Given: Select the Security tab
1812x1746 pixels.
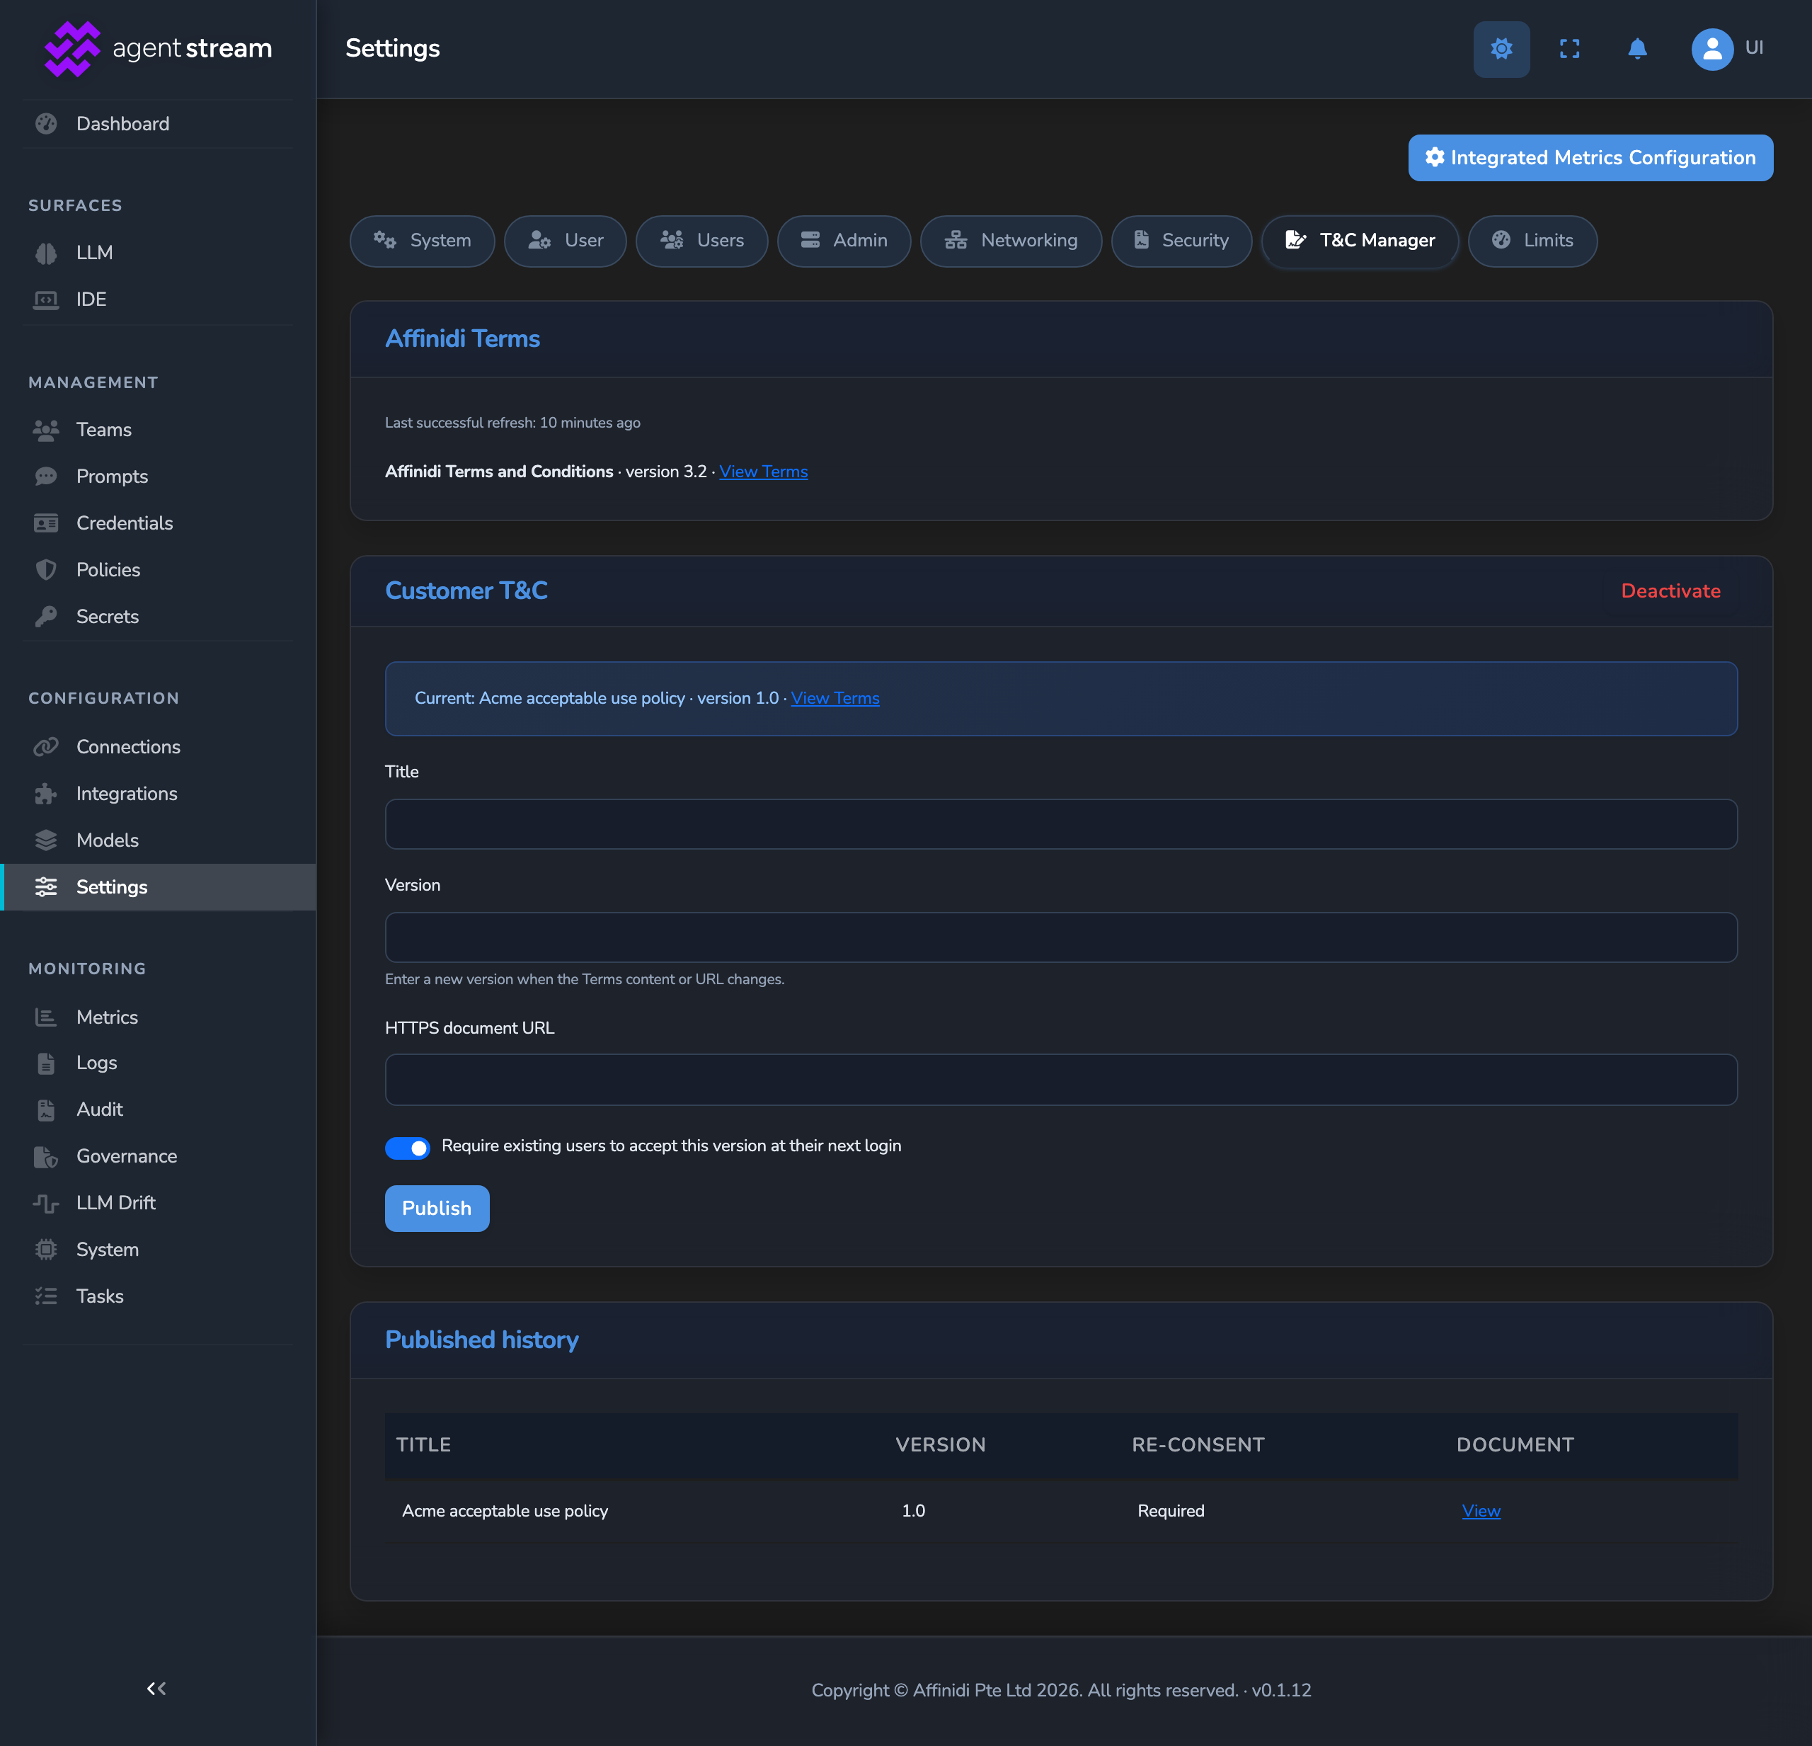Looking at the screenshot, I should coord(1181,241).
